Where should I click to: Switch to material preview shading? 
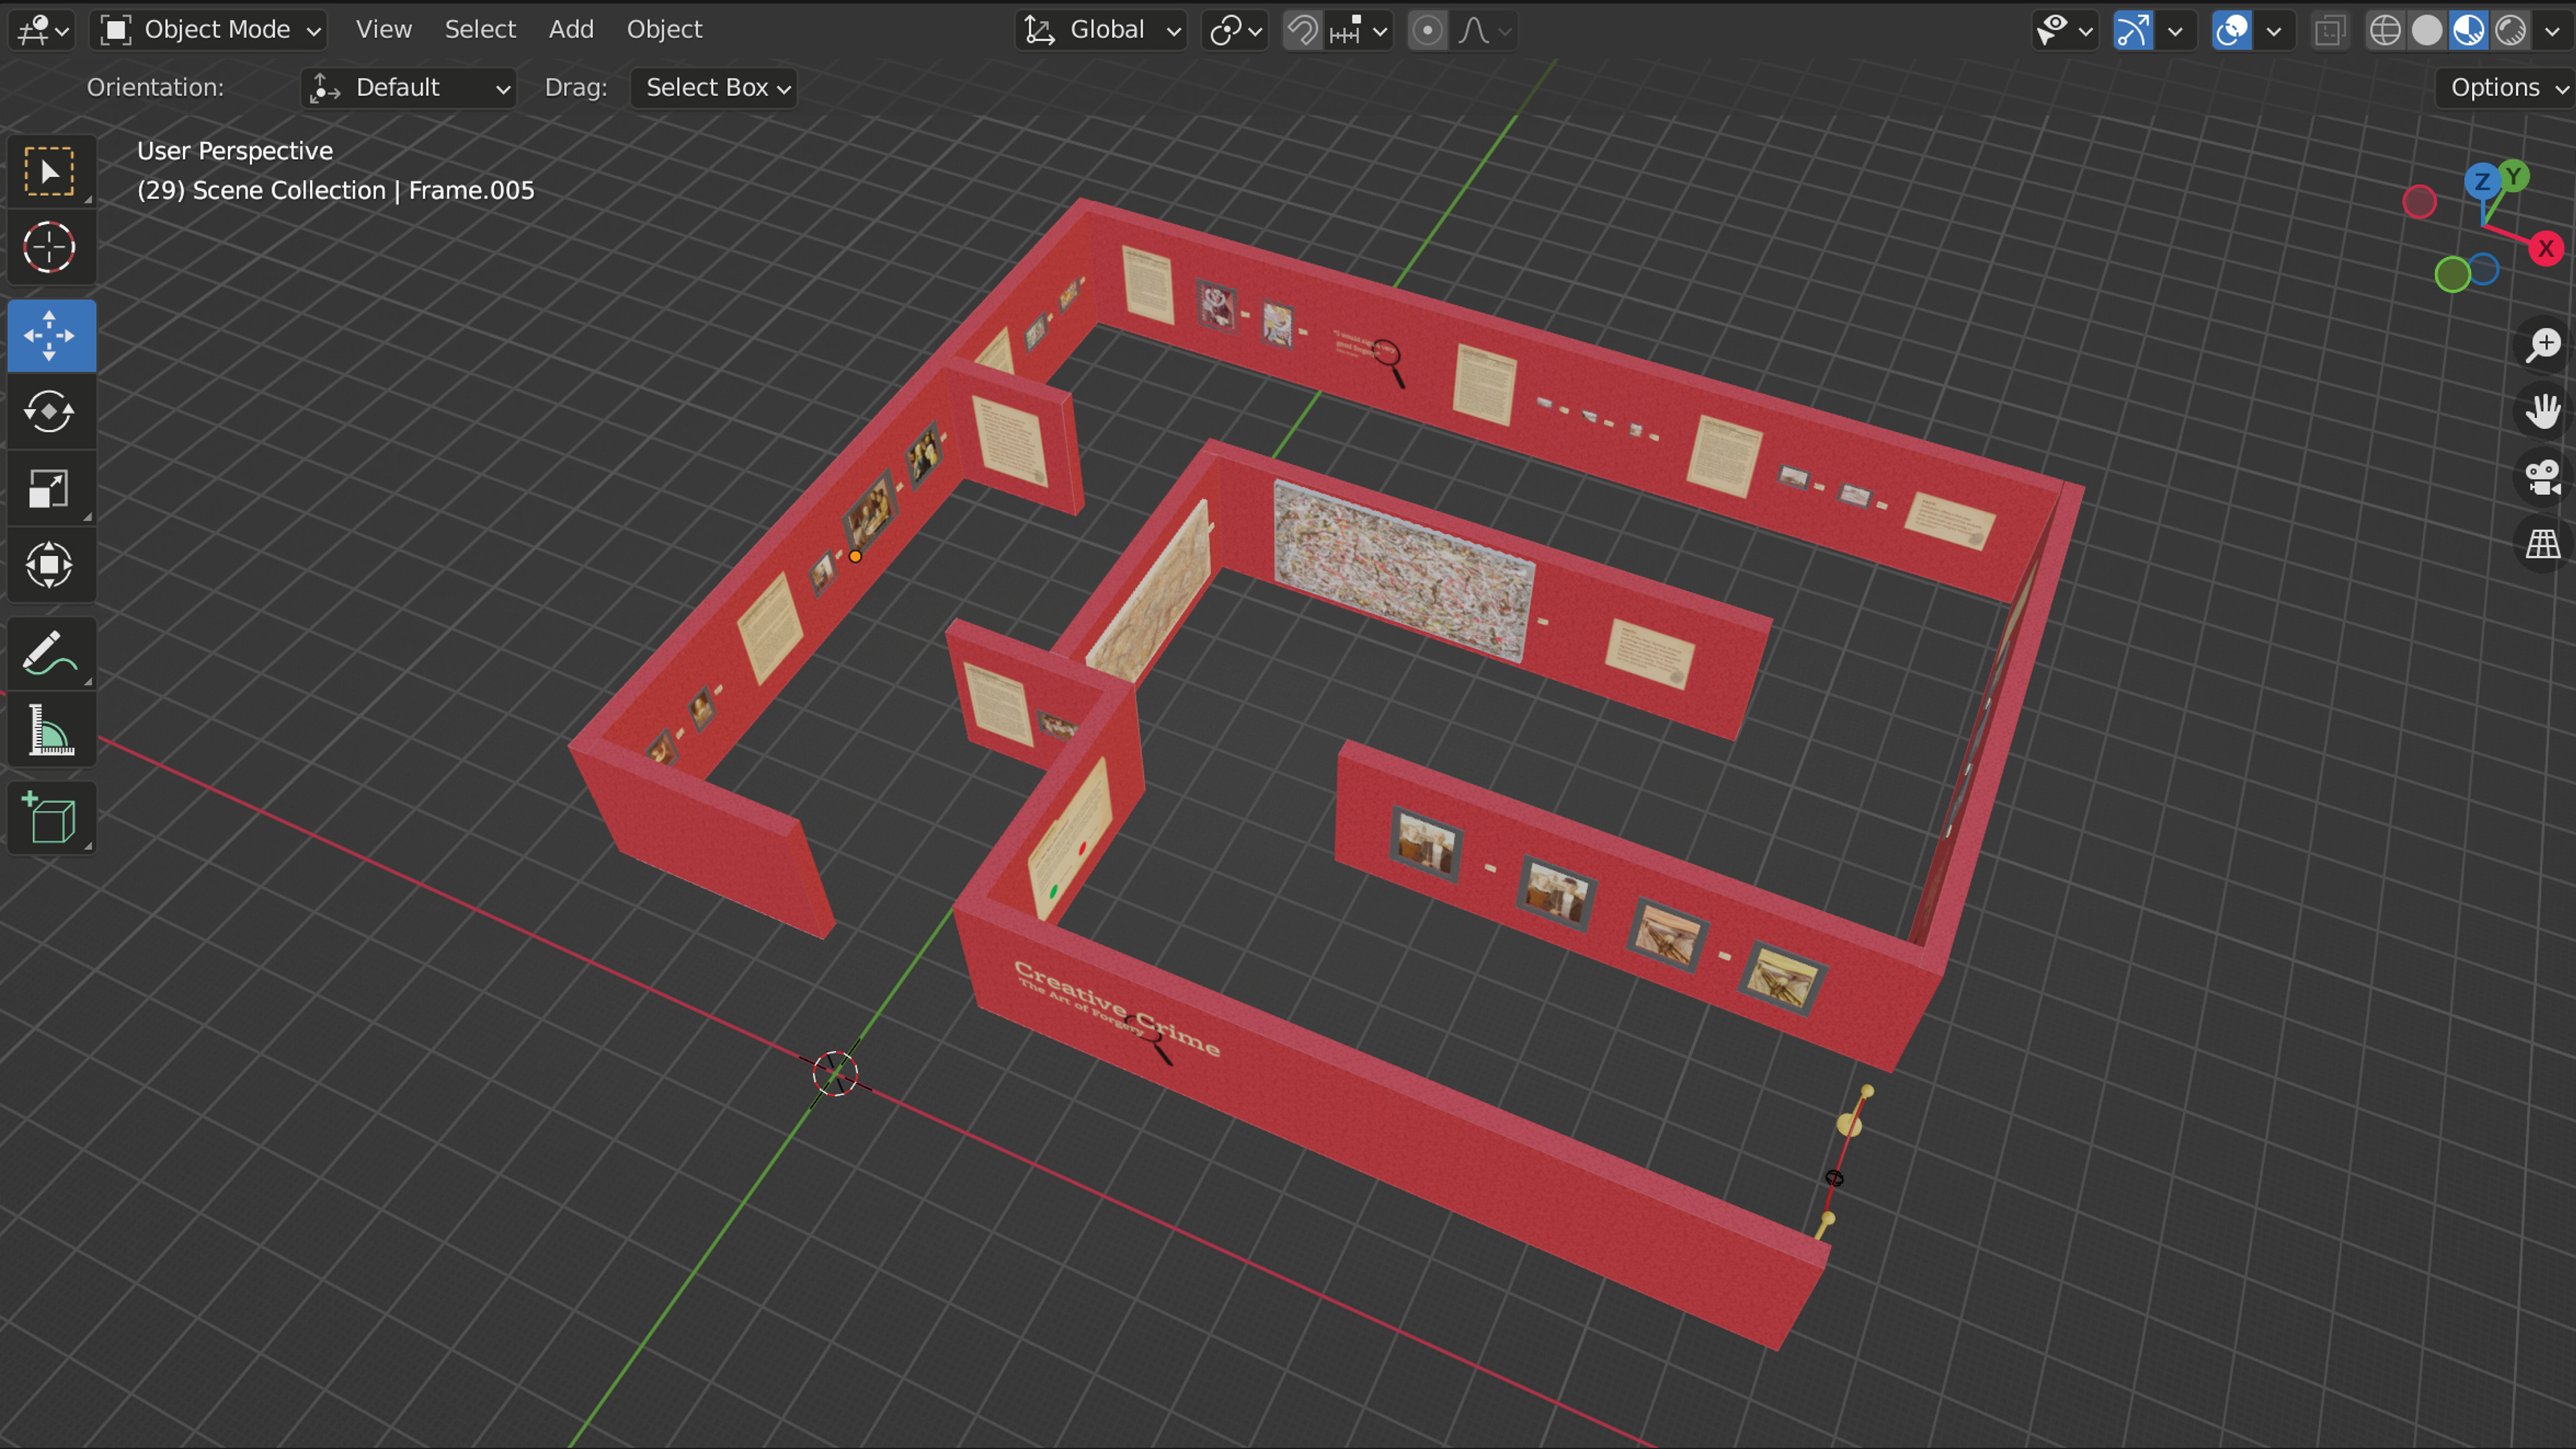point(2469,30)
